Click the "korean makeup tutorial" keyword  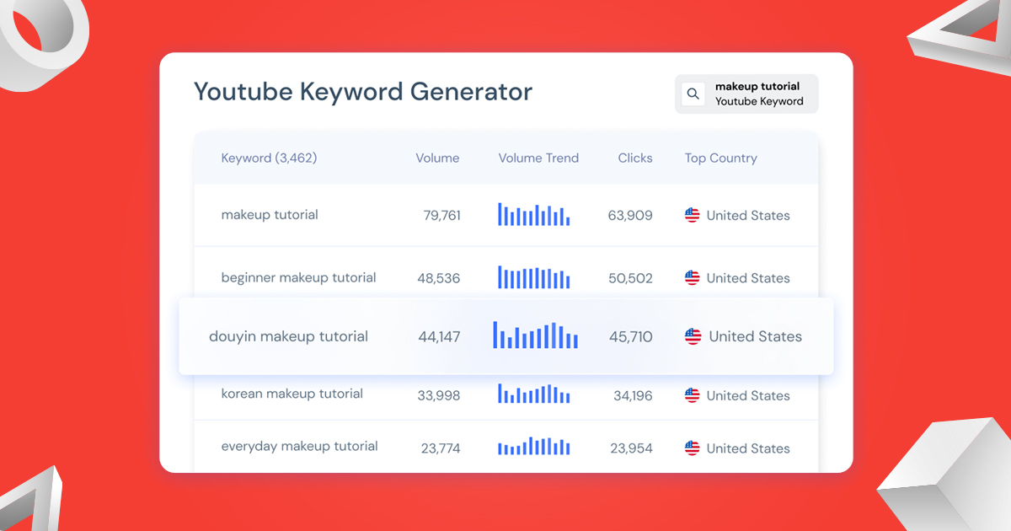pyautogui.click(x=292, y=394)
